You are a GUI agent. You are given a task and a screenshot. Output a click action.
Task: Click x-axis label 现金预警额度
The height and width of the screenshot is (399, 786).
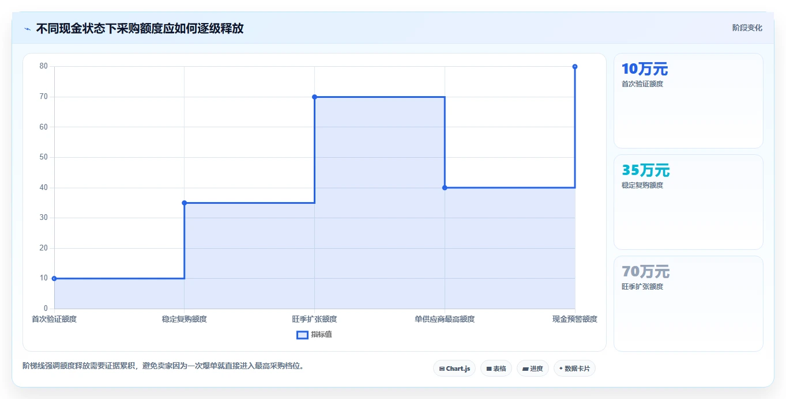(575, 319)
